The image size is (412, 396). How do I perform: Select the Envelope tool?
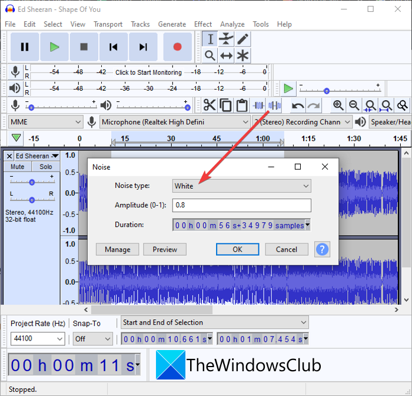tap(226, 39)
